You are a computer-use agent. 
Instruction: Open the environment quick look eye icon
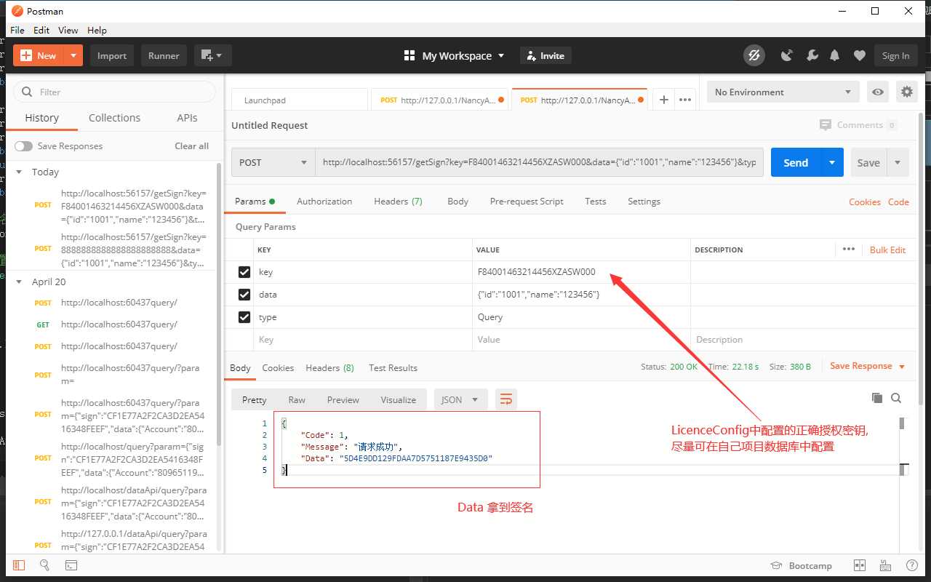click(879, 92)
